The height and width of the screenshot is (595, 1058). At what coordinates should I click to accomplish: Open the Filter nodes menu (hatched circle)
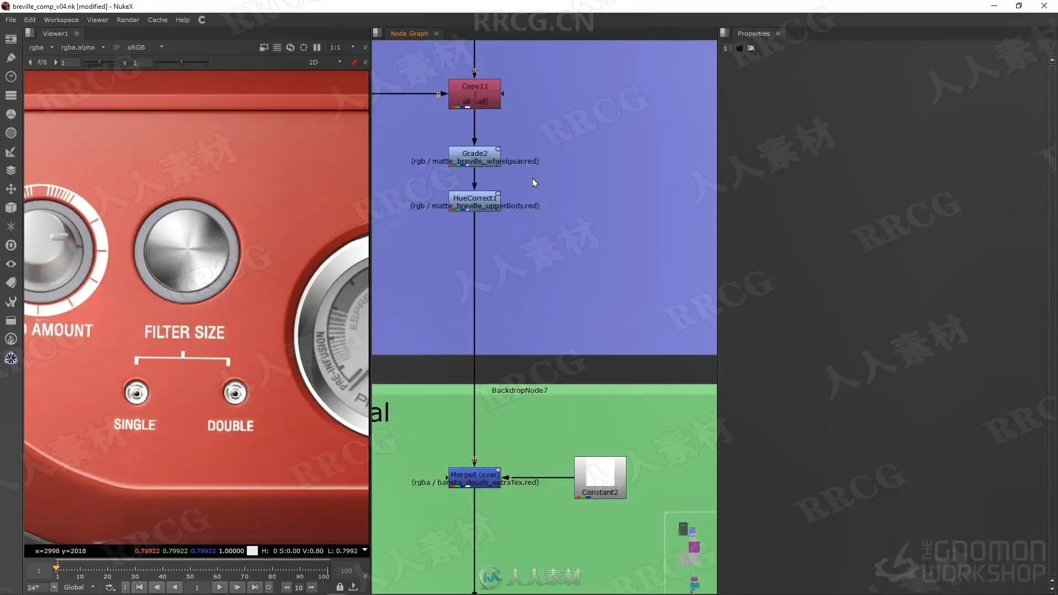tap(11, 133)
